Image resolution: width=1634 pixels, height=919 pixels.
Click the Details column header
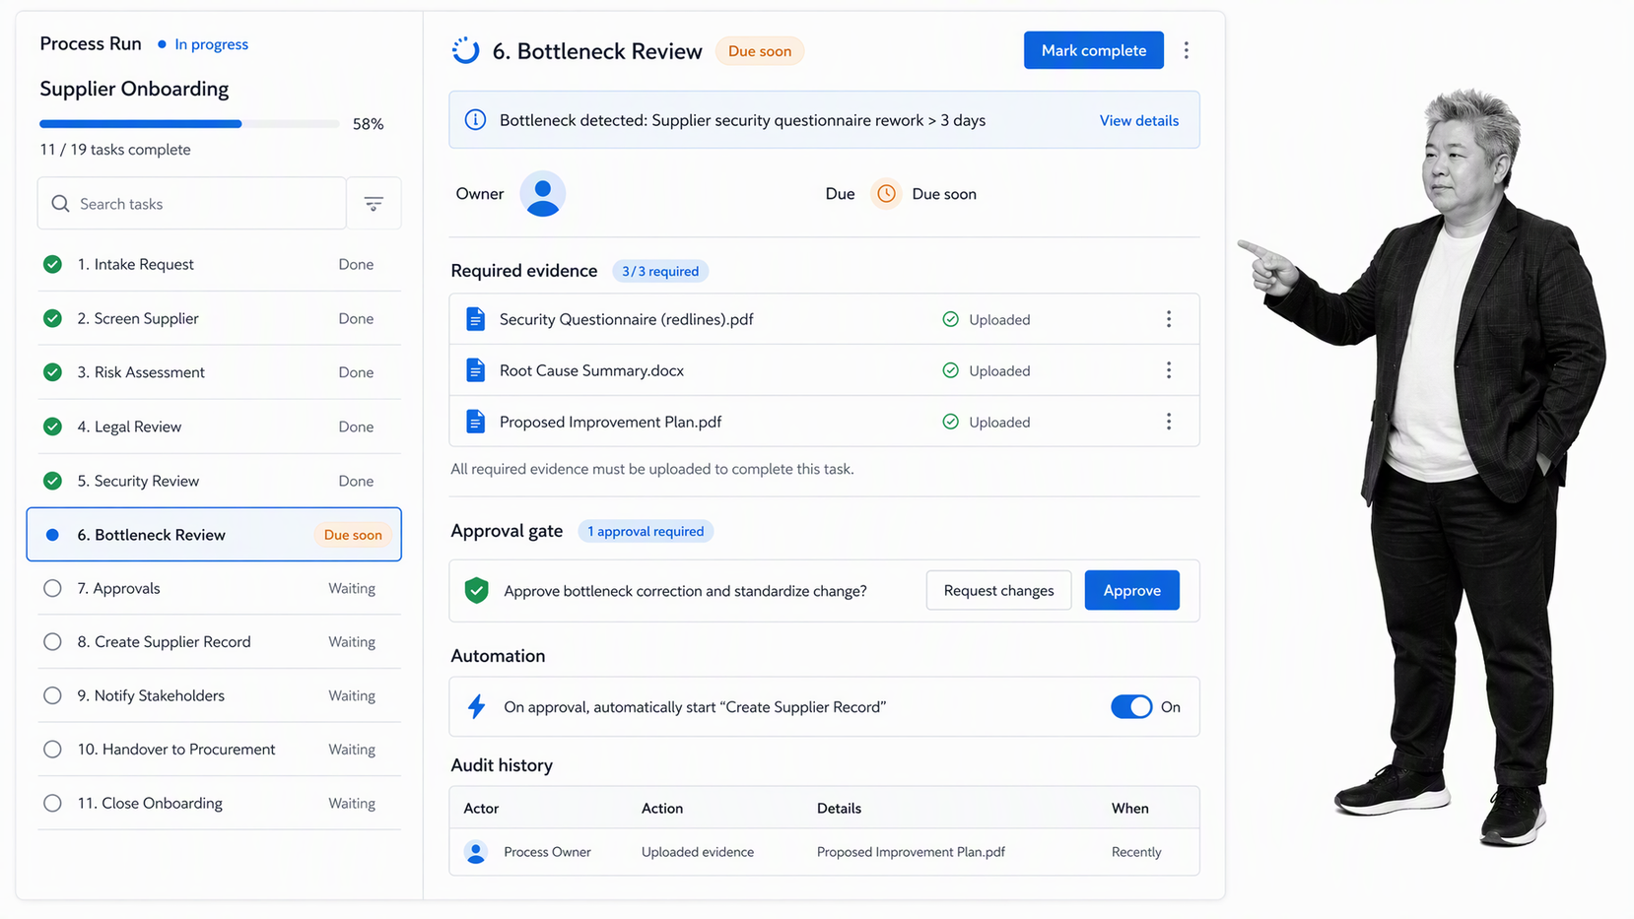(x=839, y=808)
